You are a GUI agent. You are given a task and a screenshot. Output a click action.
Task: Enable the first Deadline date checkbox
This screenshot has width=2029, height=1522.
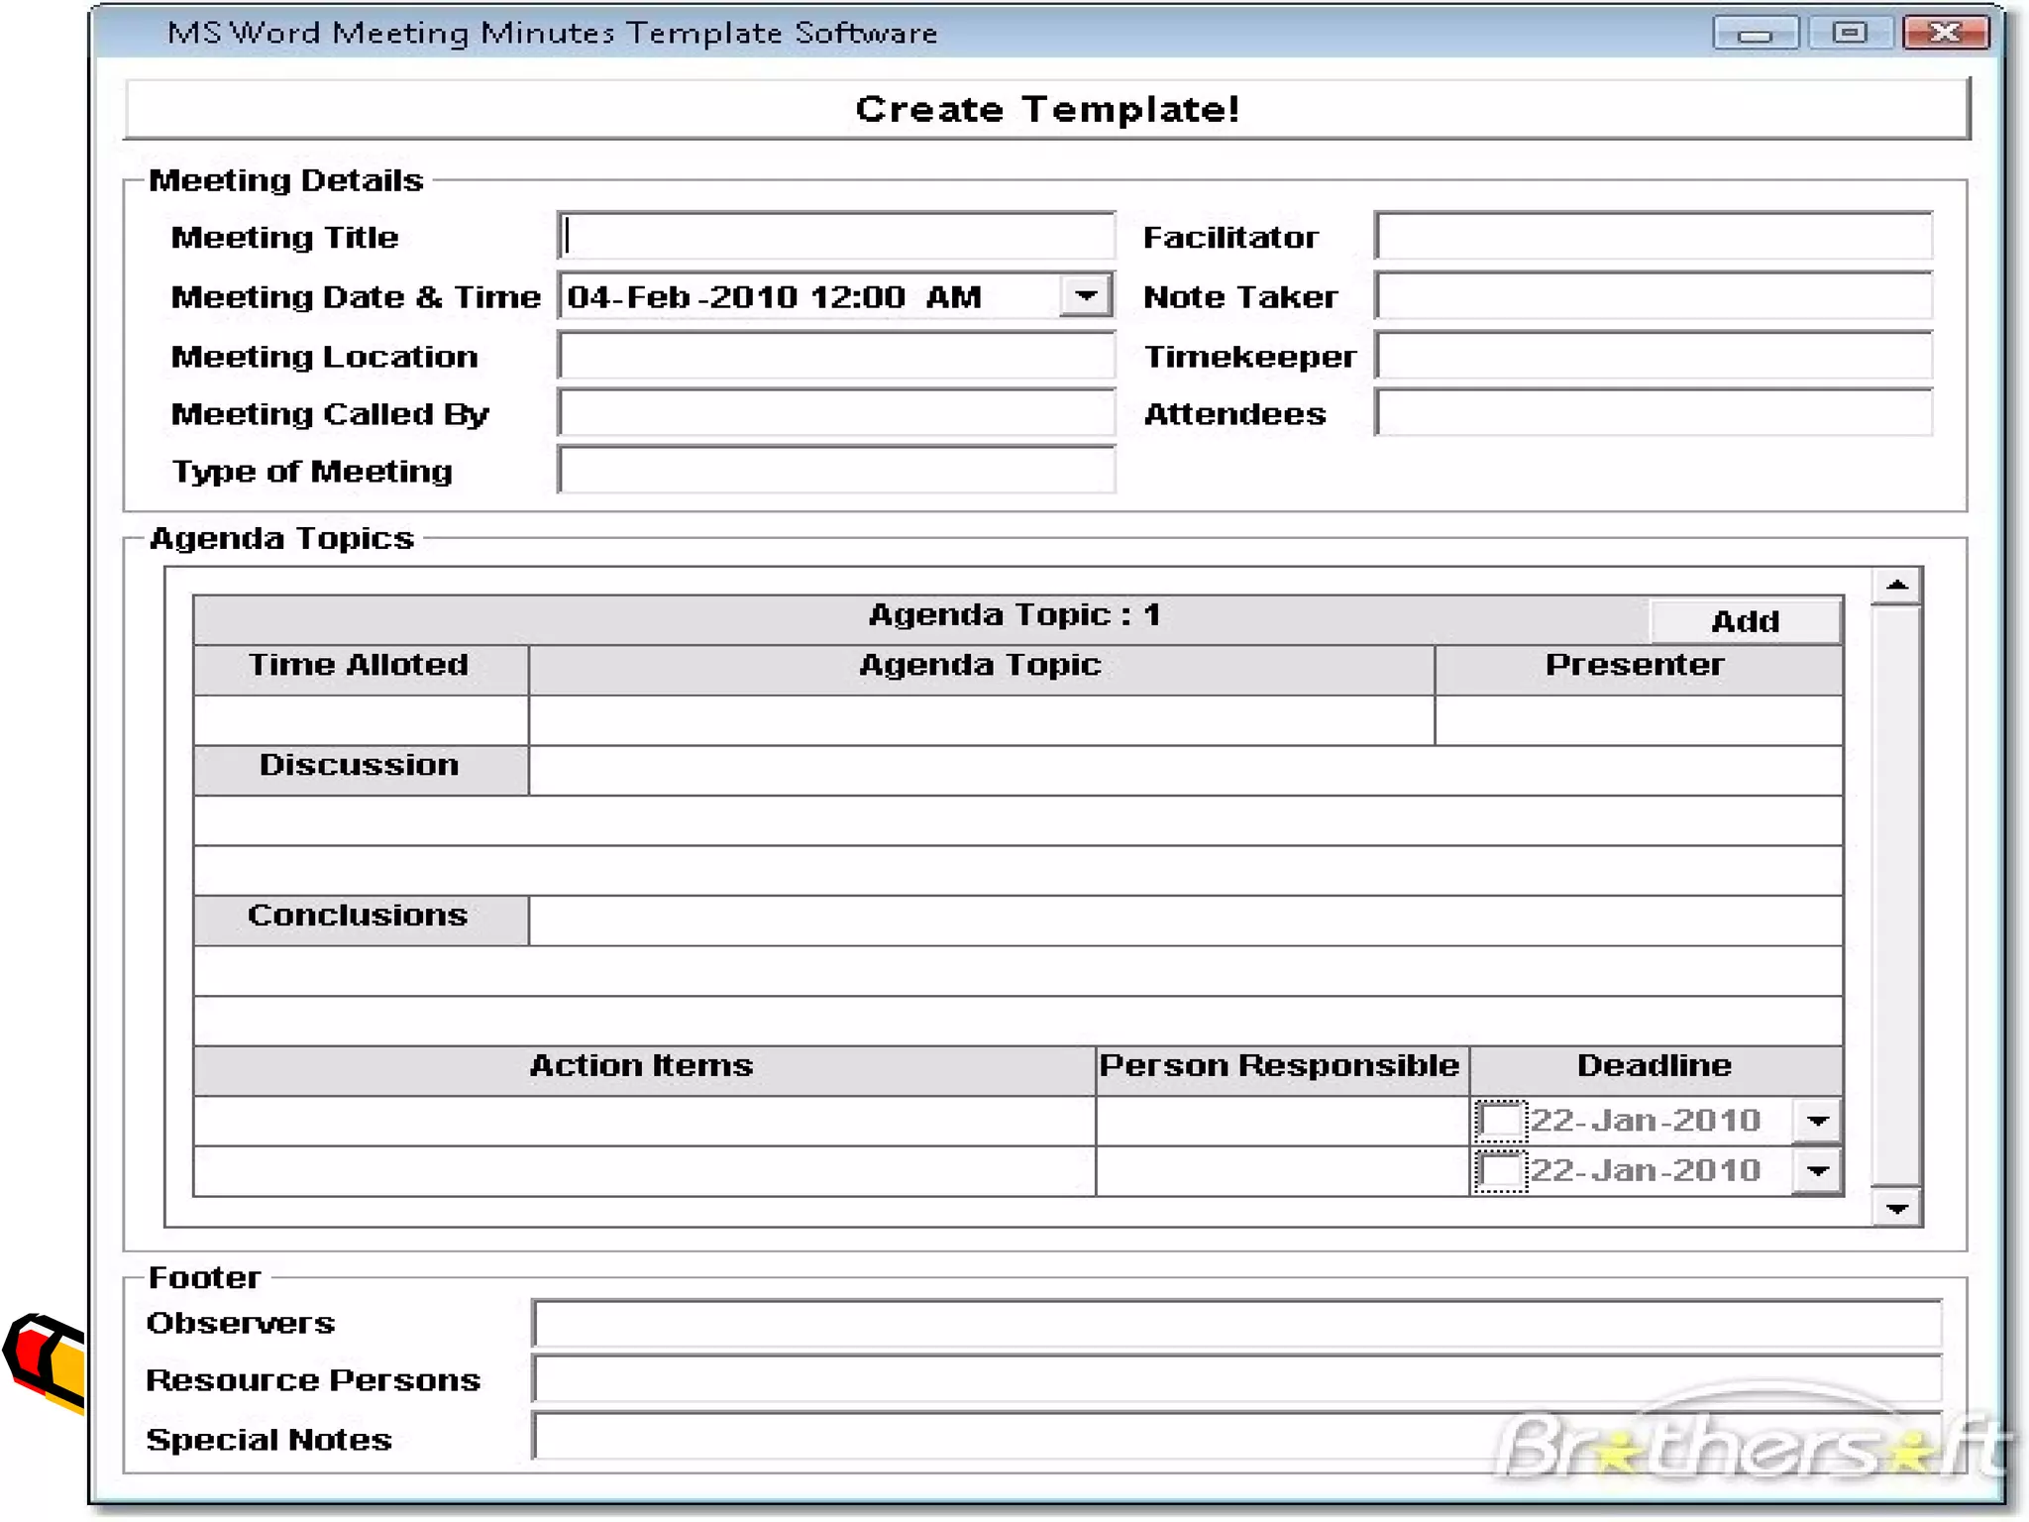pos(1500,1122)
